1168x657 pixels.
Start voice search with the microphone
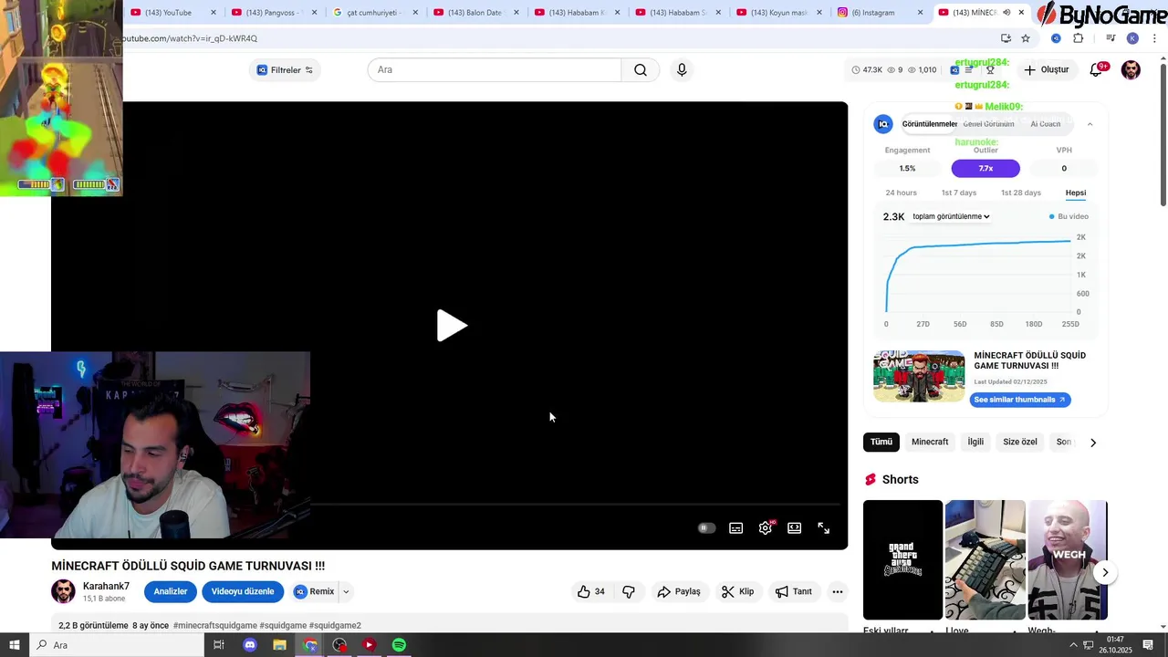pyautogui.click(x=682, y=70)
